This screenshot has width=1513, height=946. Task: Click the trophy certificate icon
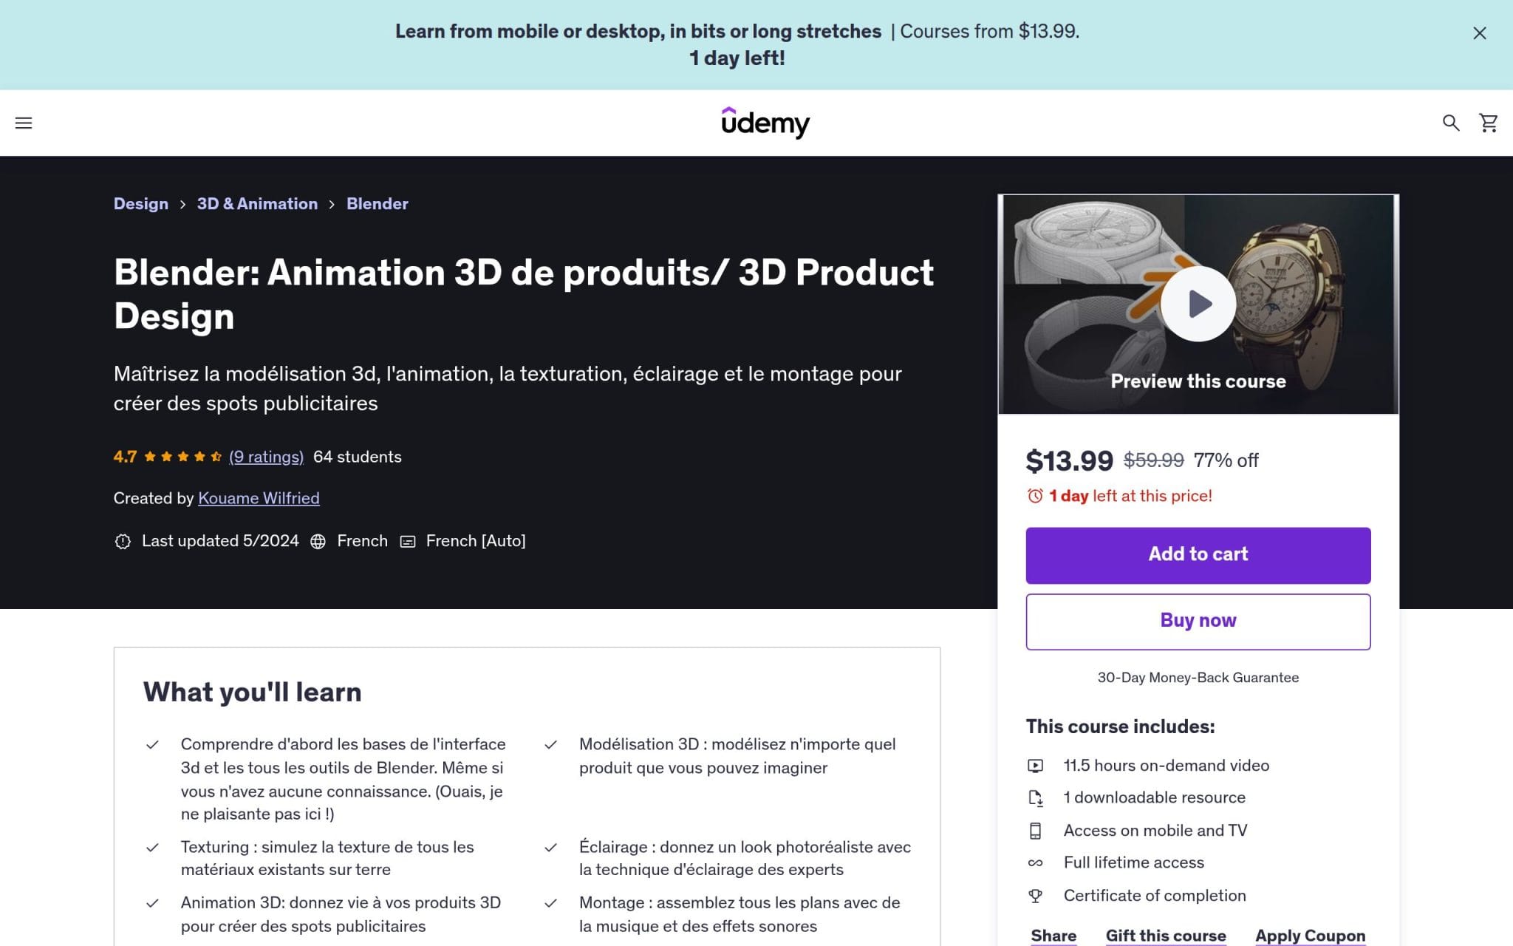[x=1036, y=896]
